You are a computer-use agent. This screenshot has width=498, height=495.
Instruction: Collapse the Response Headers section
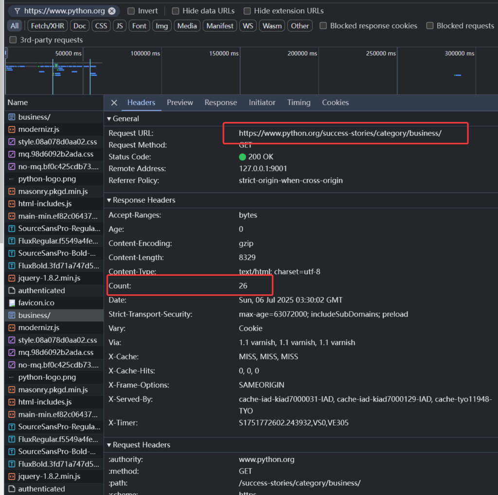(109, 200)
